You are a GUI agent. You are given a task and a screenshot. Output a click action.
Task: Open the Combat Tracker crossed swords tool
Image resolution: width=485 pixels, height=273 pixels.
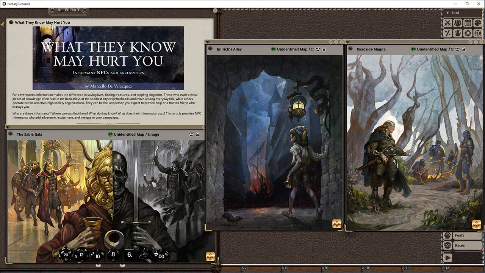pyautogui.click(x=448, y=24)
